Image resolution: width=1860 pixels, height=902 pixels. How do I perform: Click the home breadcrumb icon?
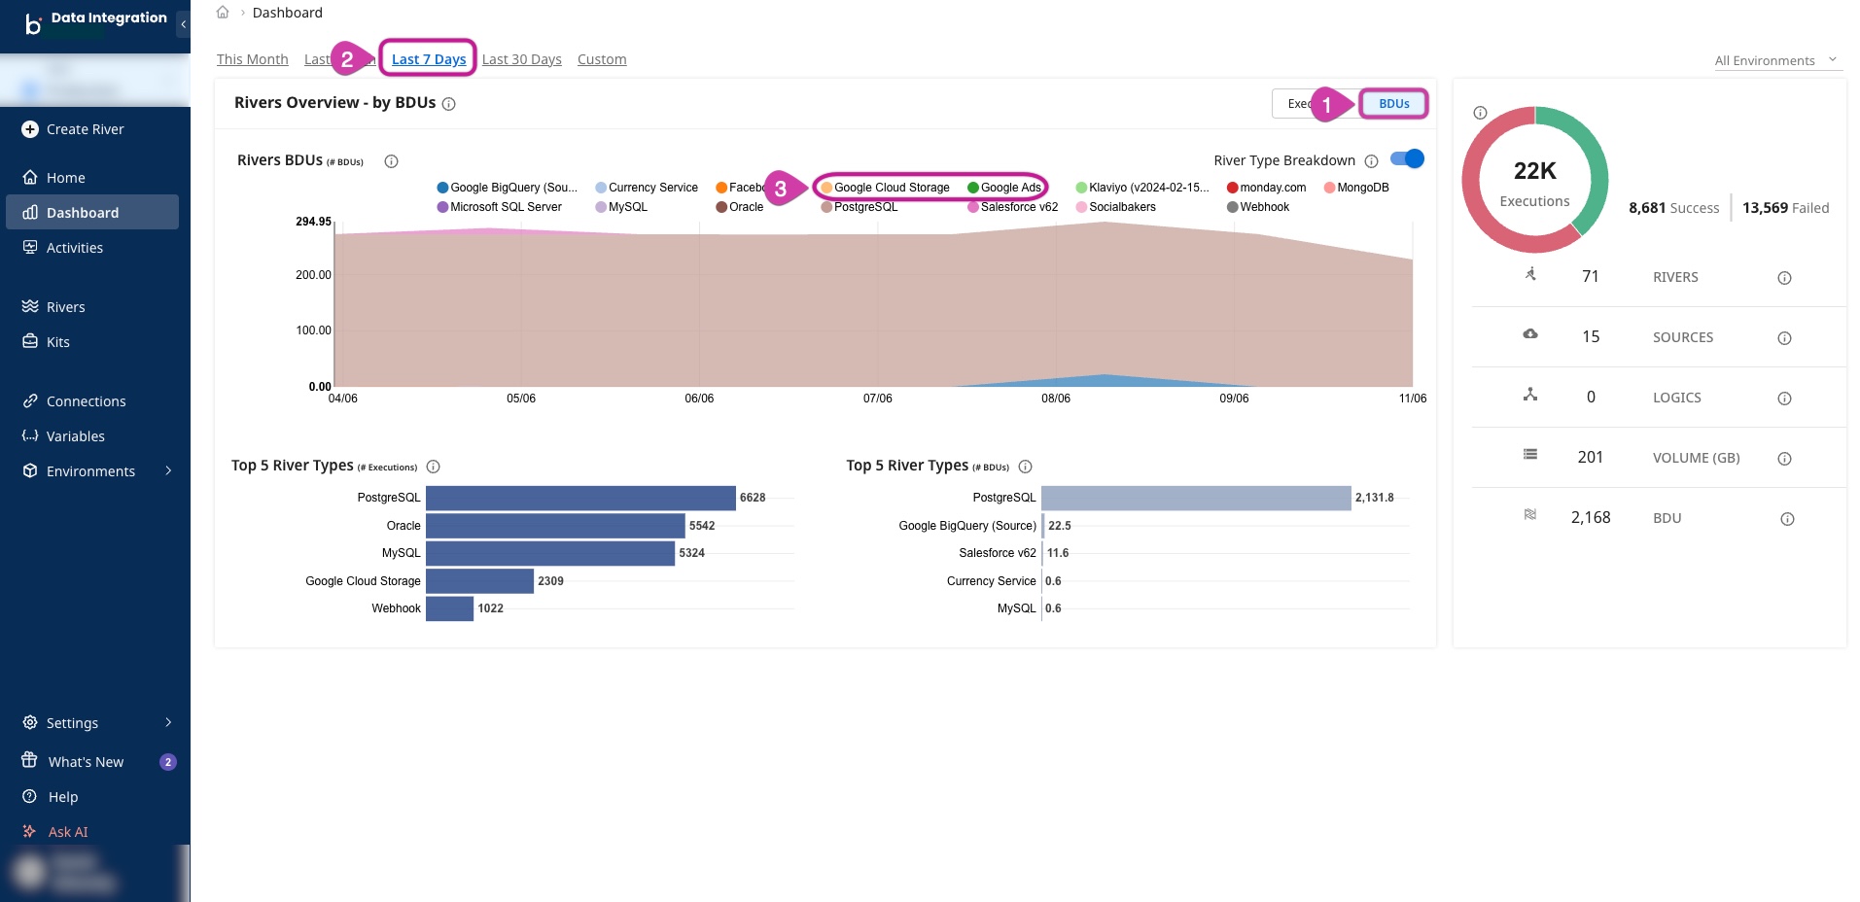(x=223, y=13)
